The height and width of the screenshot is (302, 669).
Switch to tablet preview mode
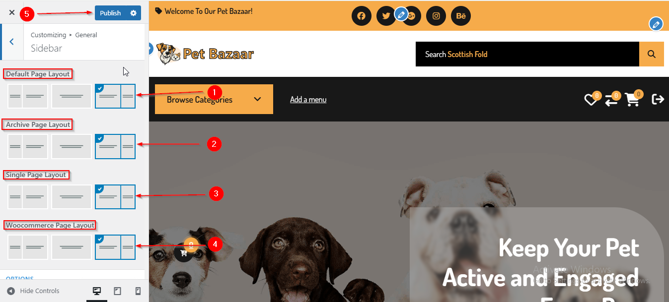(x=118, y=291)
